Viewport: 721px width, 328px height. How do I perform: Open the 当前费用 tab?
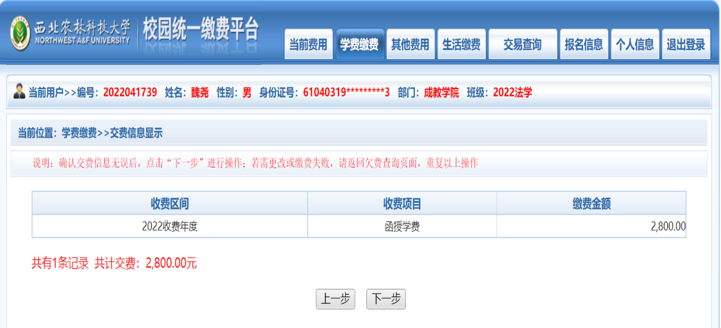click(x=308, y=44)
